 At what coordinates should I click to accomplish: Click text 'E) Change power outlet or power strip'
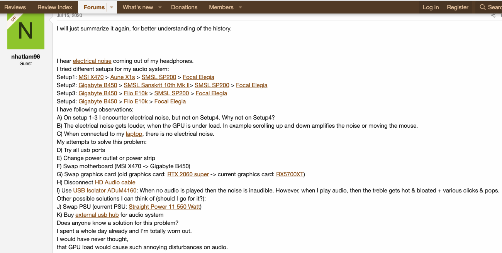click(106, 158)
